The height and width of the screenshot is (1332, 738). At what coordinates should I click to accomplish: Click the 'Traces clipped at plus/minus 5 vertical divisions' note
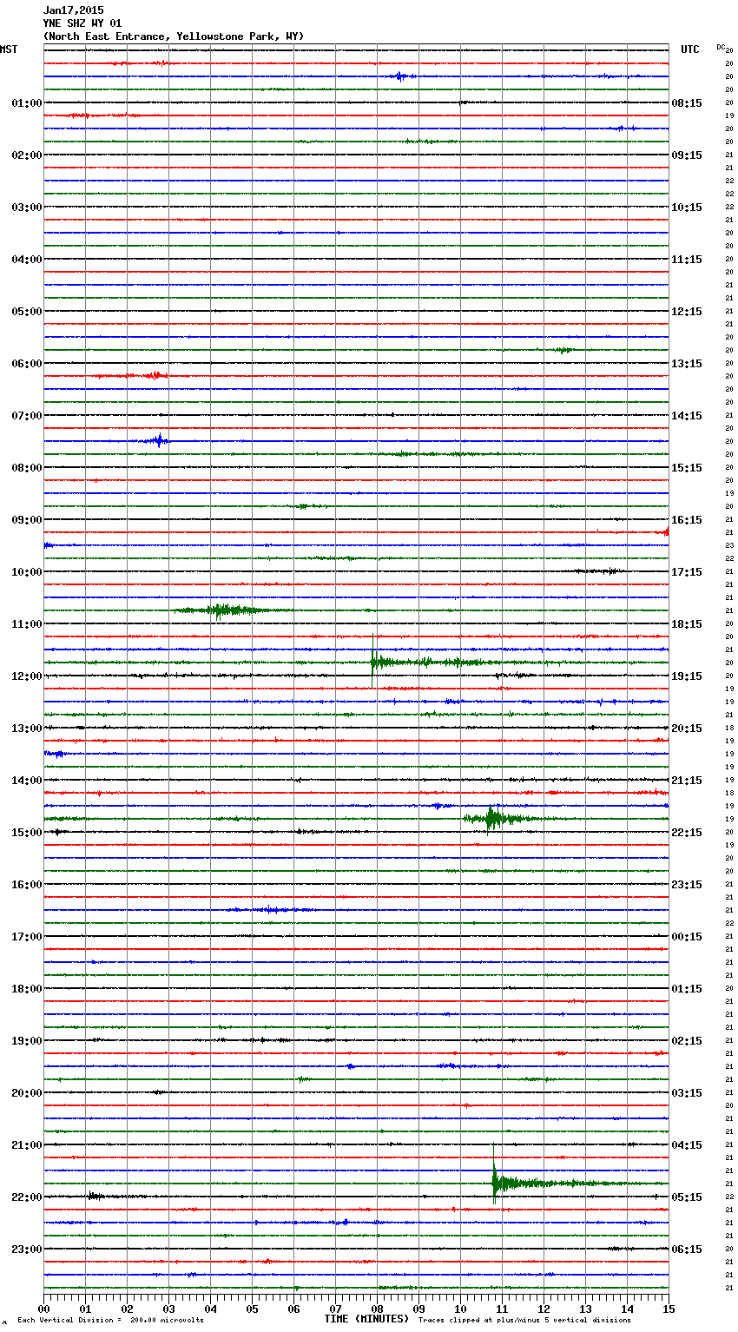524,1321
